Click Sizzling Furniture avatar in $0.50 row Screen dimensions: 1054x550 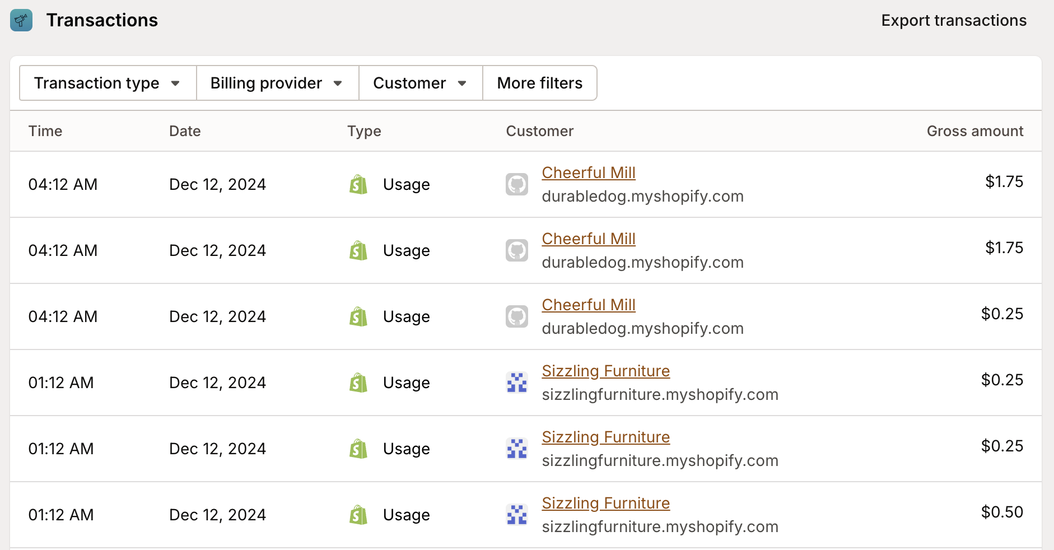(516, 515)
